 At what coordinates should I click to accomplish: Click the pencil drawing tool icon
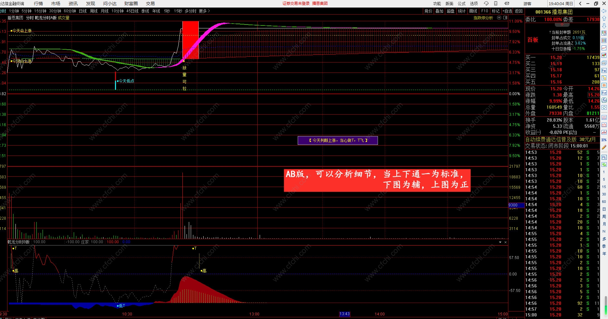pos(604,147)
